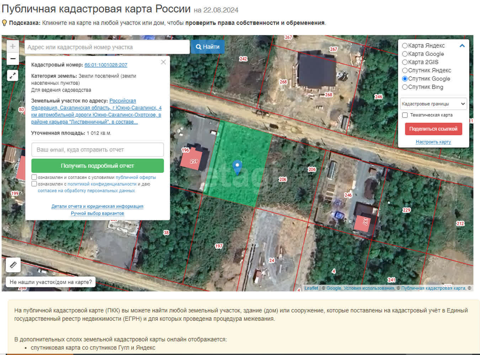Image resolution: width=480 pixels, height=355 pixels.
Task: Click the lightbulb hint icon
Action: point(4,22)
